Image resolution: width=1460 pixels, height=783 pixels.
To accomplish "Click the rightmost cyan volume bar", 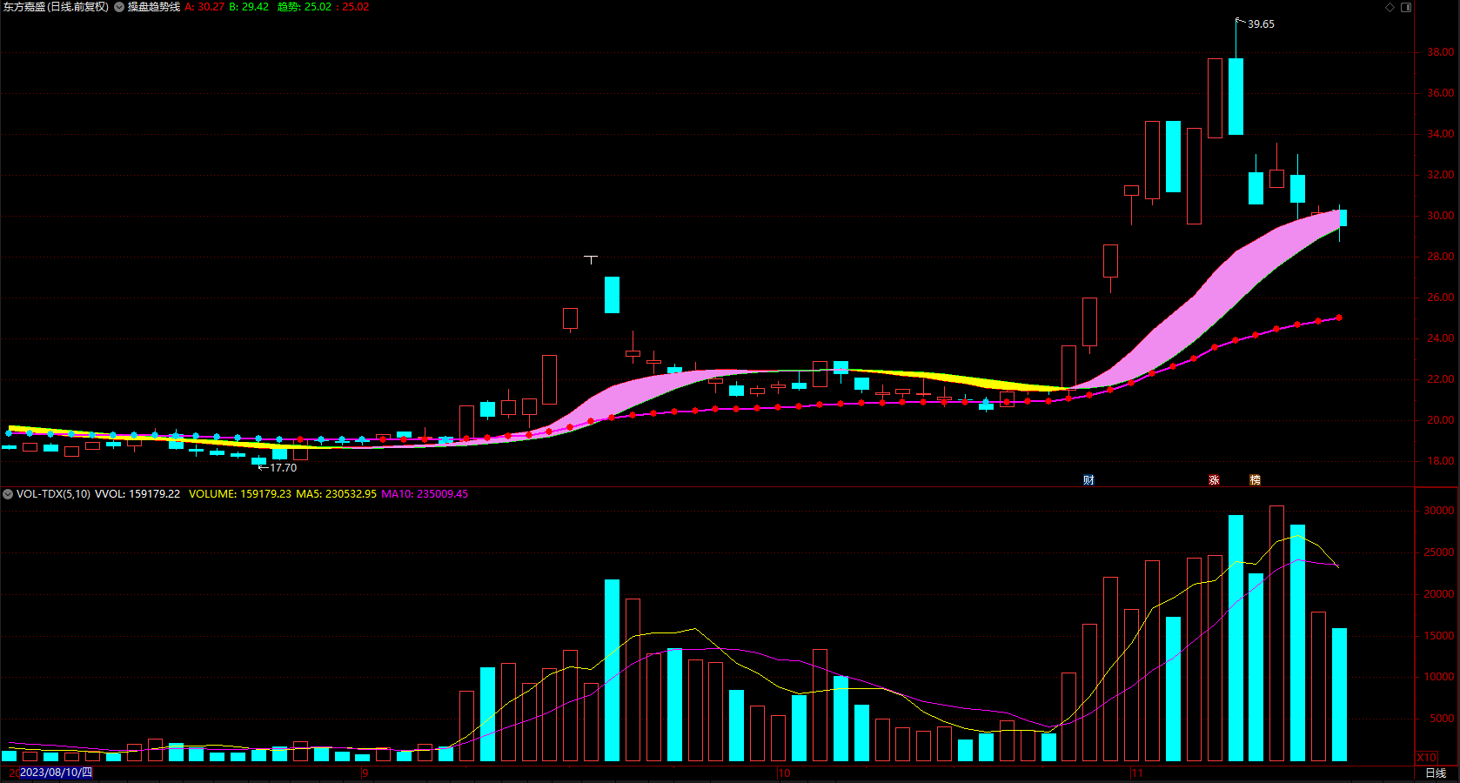I will coord(1339,694).
